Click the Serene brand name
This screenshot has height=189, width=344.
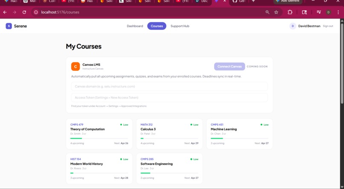(x=20, y=26)
